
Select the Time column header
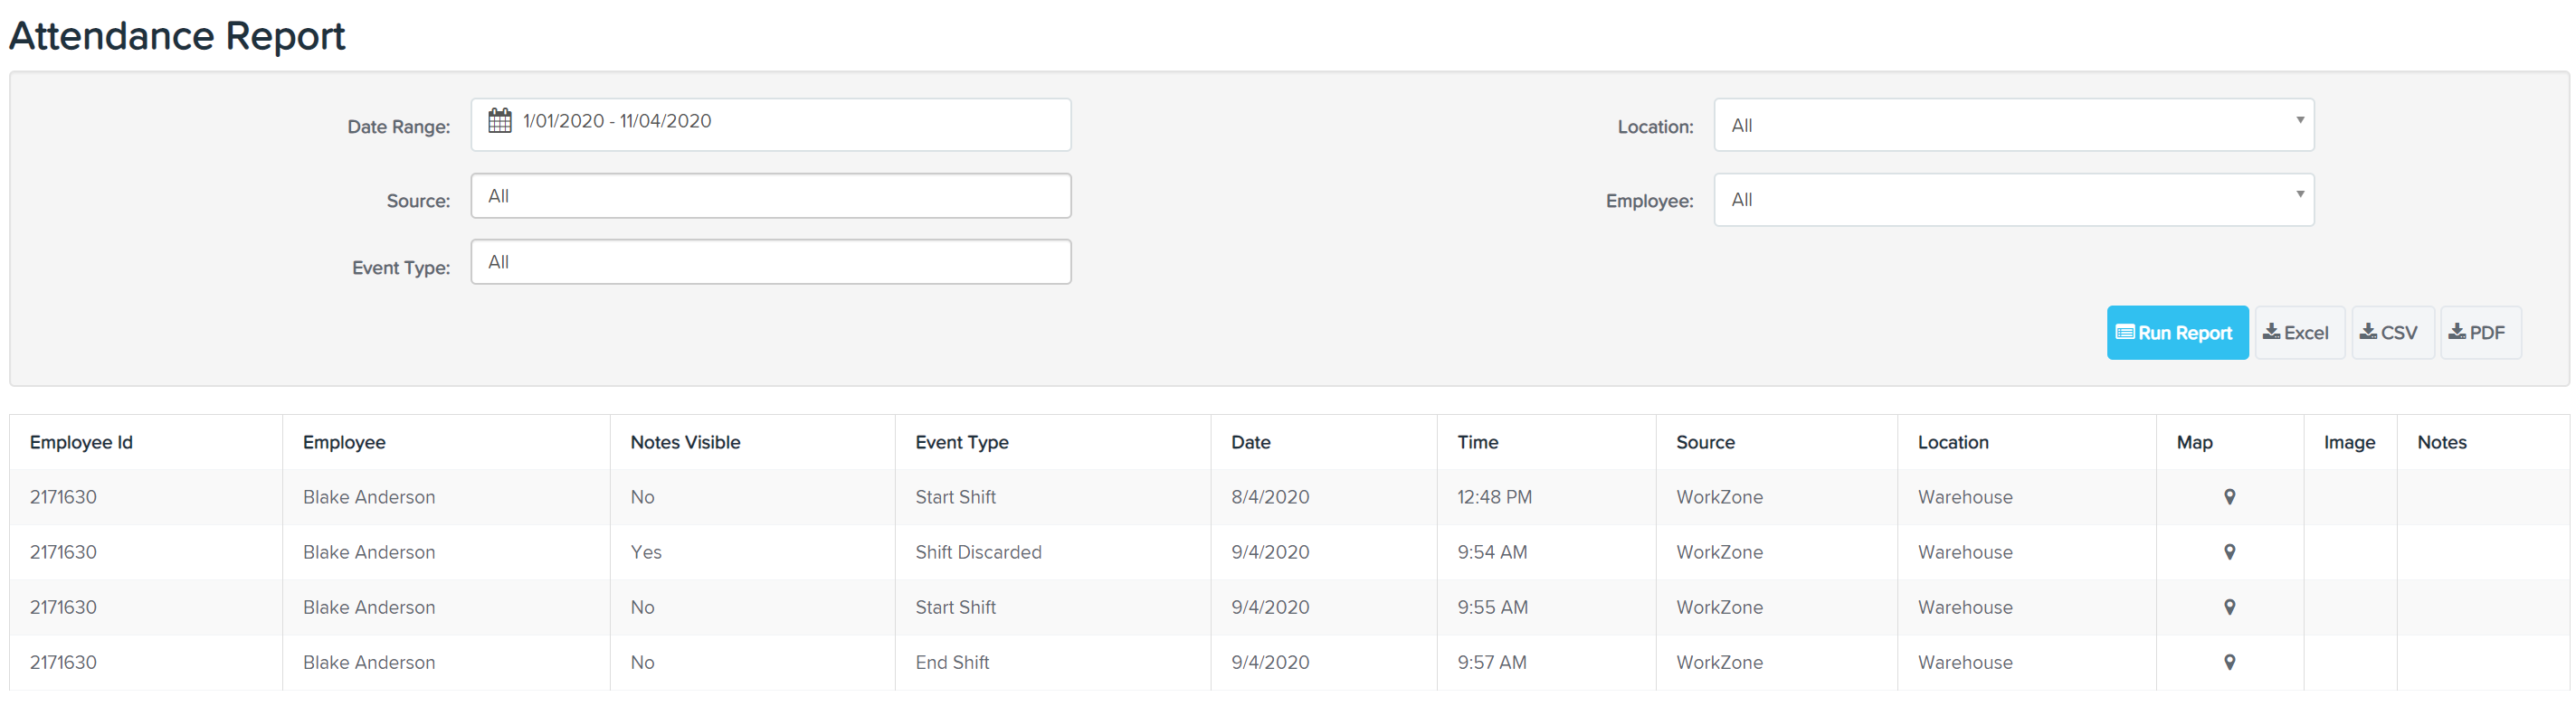point(1477,442)
